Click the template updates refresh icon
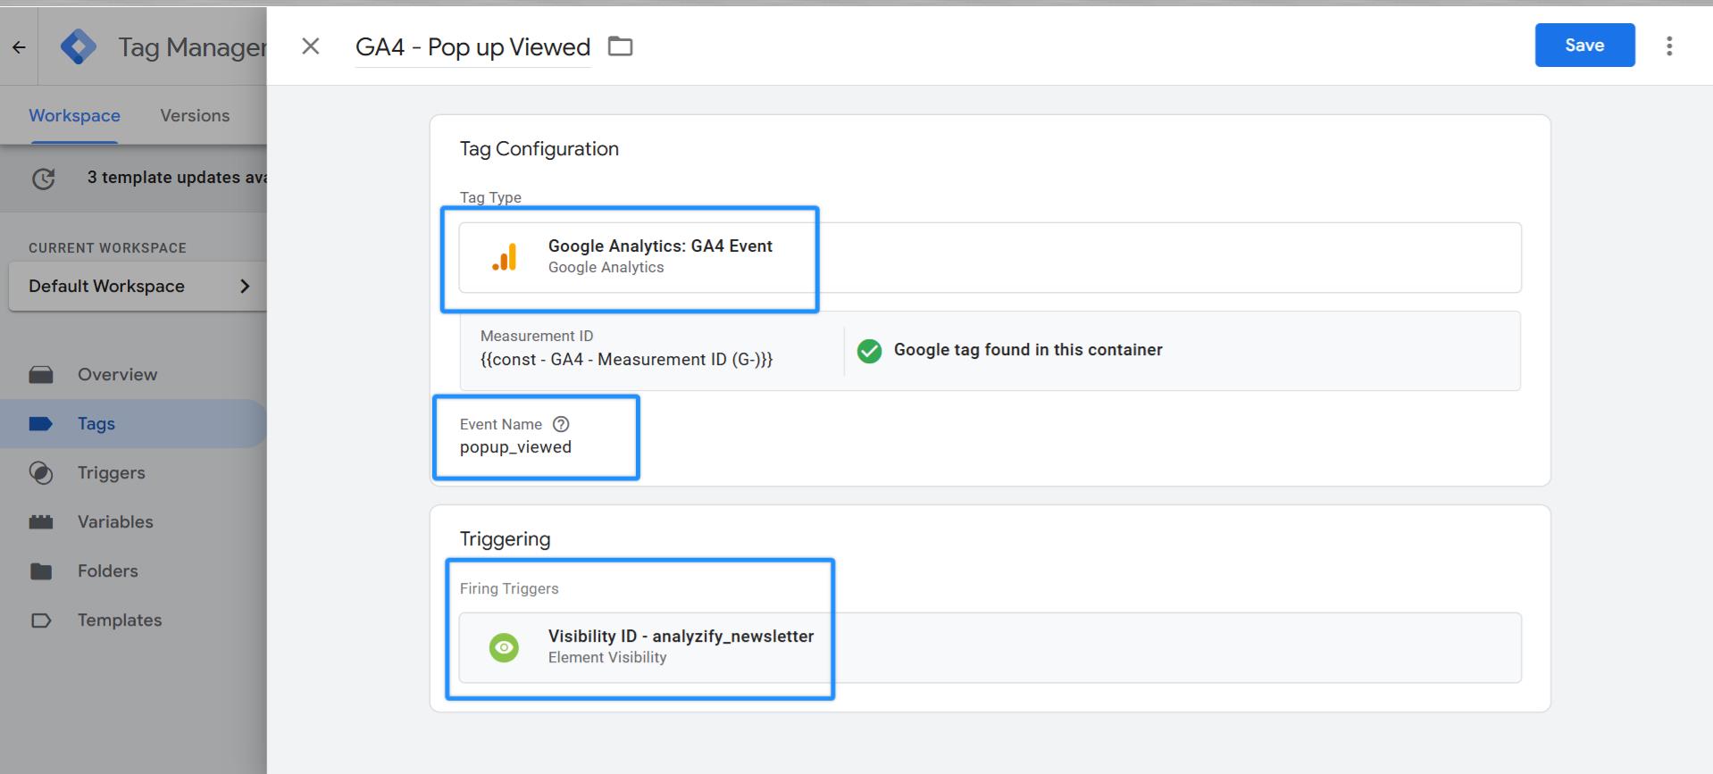Viewport: 1713px width, 774px height. pos(43,179)
